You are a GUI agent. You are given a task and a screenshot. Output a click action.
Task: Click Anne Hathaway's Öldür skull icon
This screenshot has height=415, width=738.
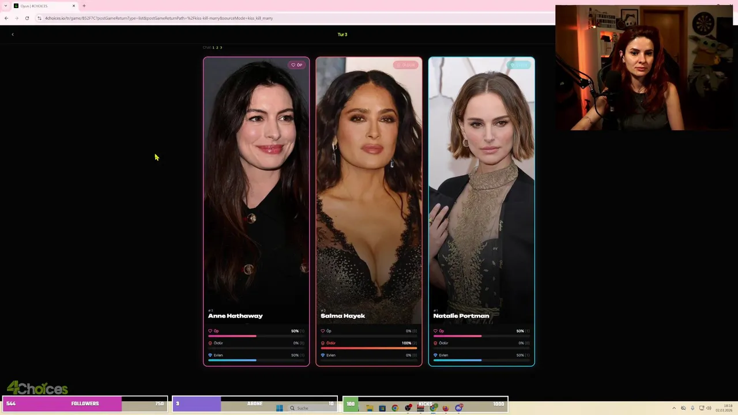[210, 343]
